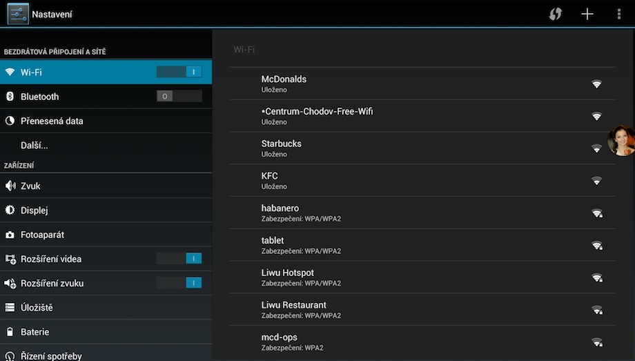Image resolution: width=635 pixels, height=361 pixels.
Task: Click the tablet network secured signal icon
Action: [597, 245]
